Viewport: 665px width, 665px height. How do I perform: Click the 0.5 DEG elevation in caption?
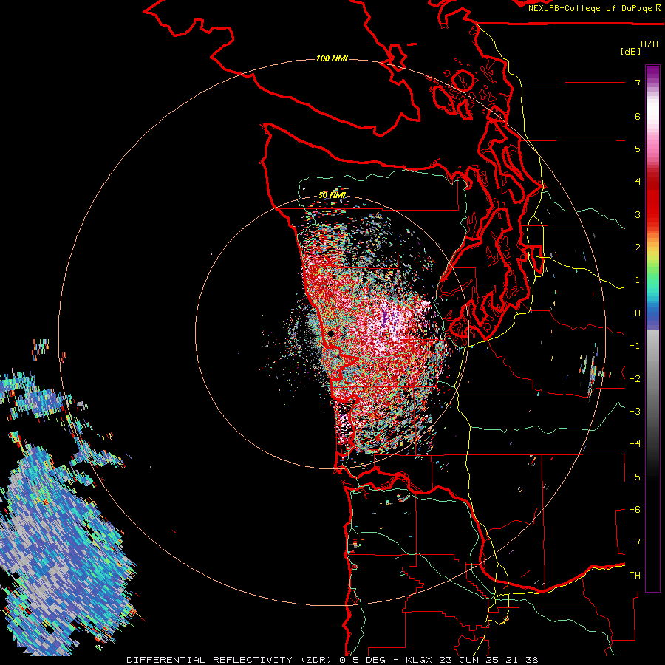point(362,660)
